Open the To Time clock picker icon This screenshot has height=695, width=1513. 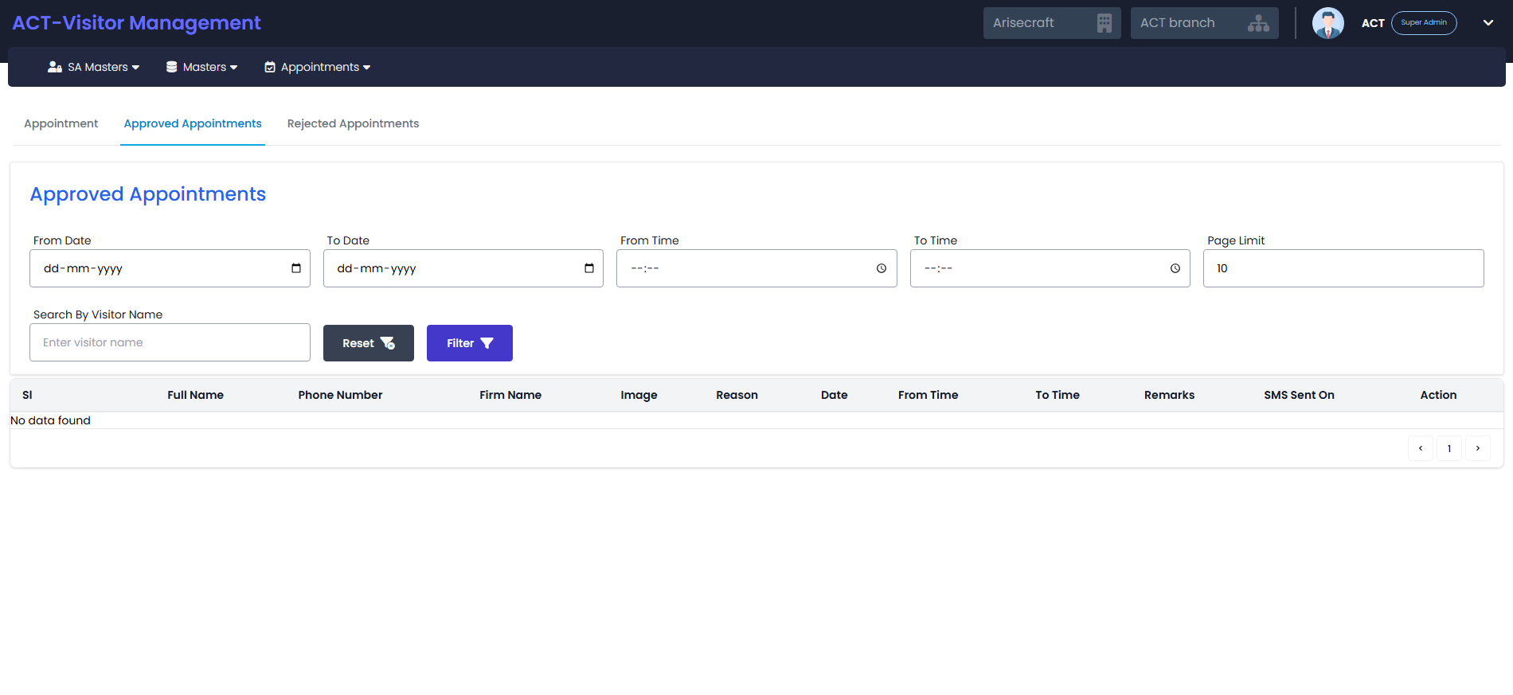(x=1175, y=268)
